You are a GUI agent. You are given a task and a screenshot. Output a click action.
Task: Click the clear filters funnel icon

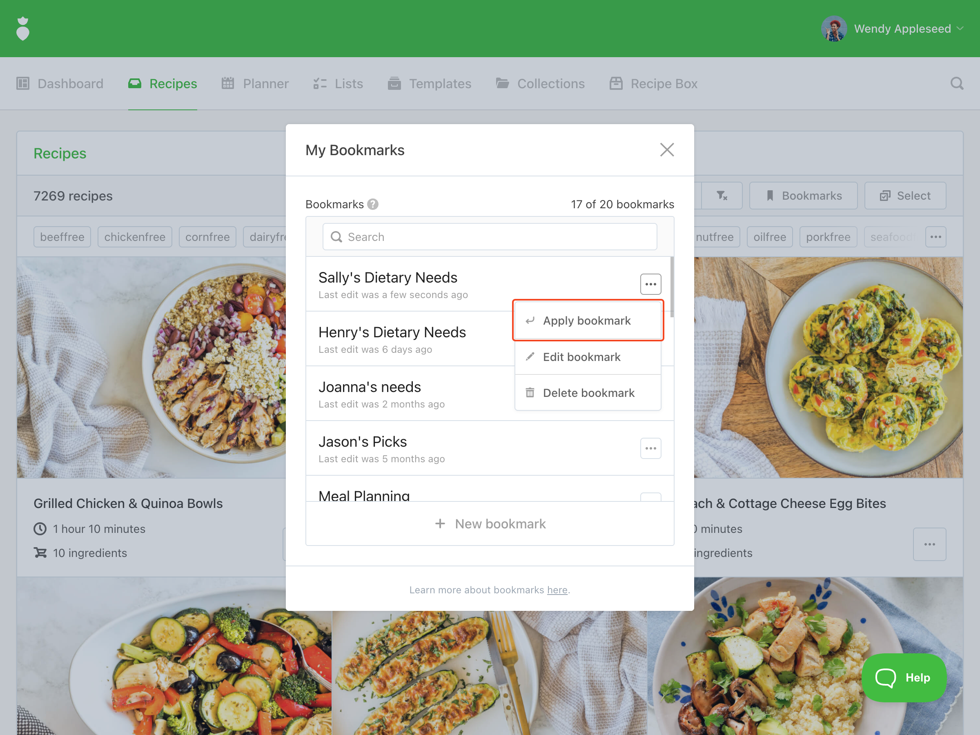point(722,195)
